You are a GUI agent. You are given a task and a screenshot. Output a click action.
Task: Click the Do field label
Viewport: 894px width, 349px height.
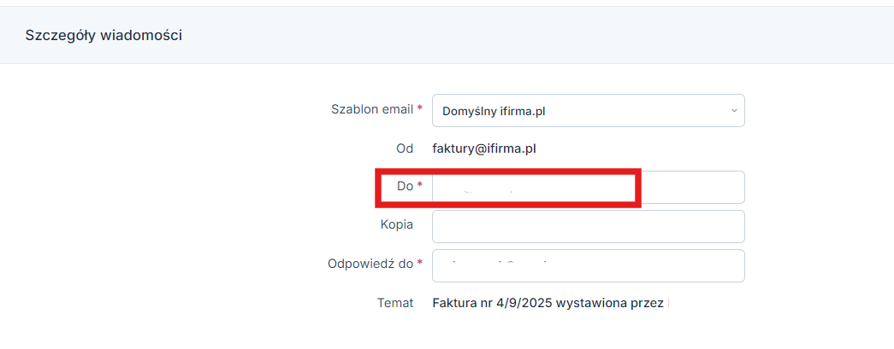pos(406,185)
